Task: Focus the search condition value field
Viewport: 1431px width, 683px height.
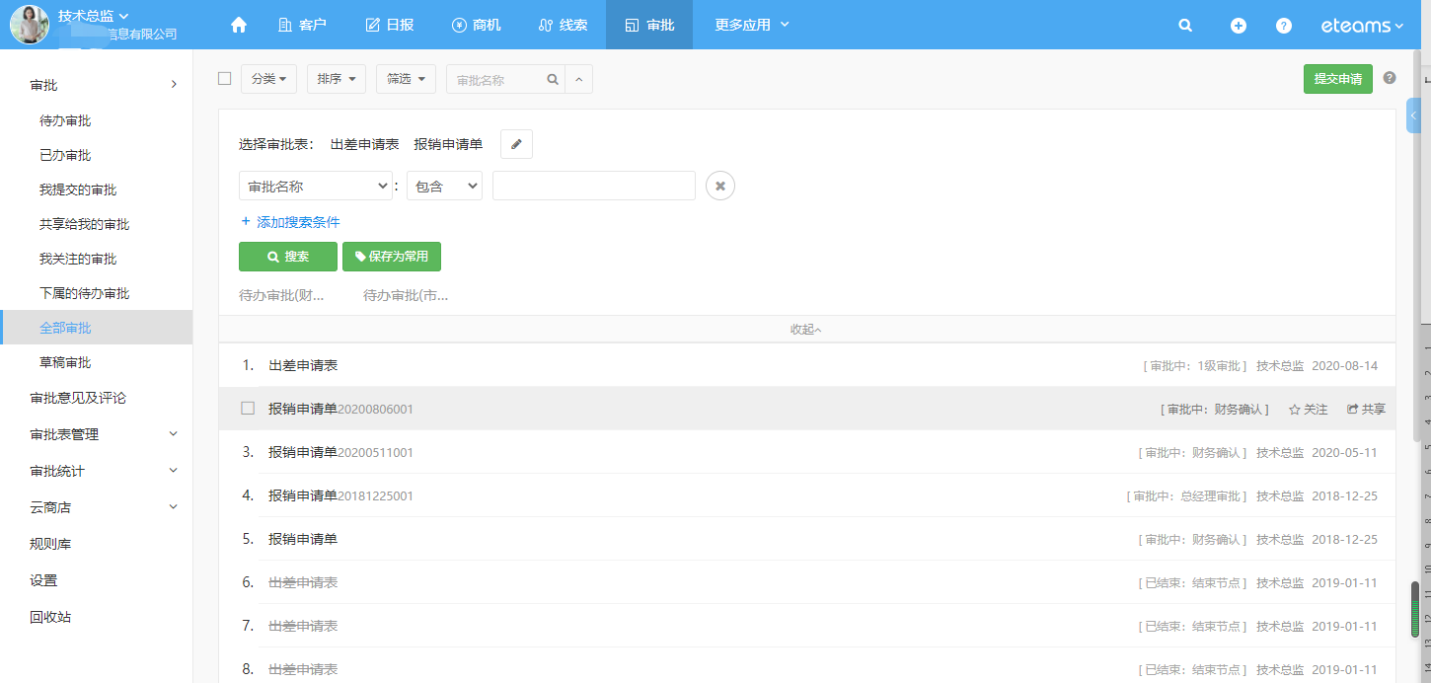Action: pos(594,186)
